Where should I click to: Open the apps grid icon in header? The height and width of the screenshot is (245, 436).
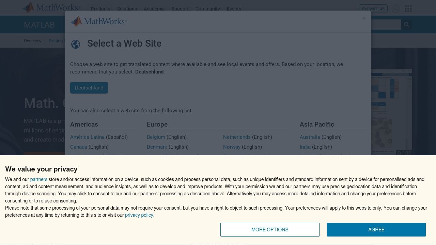click(408, 9)
